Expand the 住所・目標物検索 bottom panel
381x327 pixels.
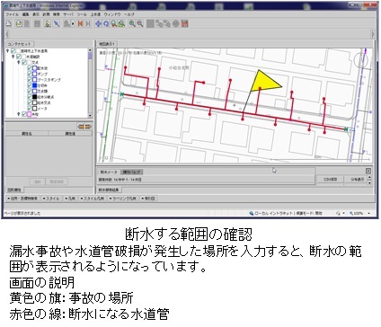(x=22, y=199)
